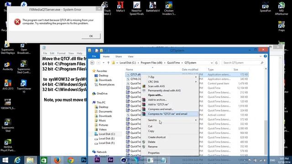Click the Explorer back arrow

pos(92,63)
